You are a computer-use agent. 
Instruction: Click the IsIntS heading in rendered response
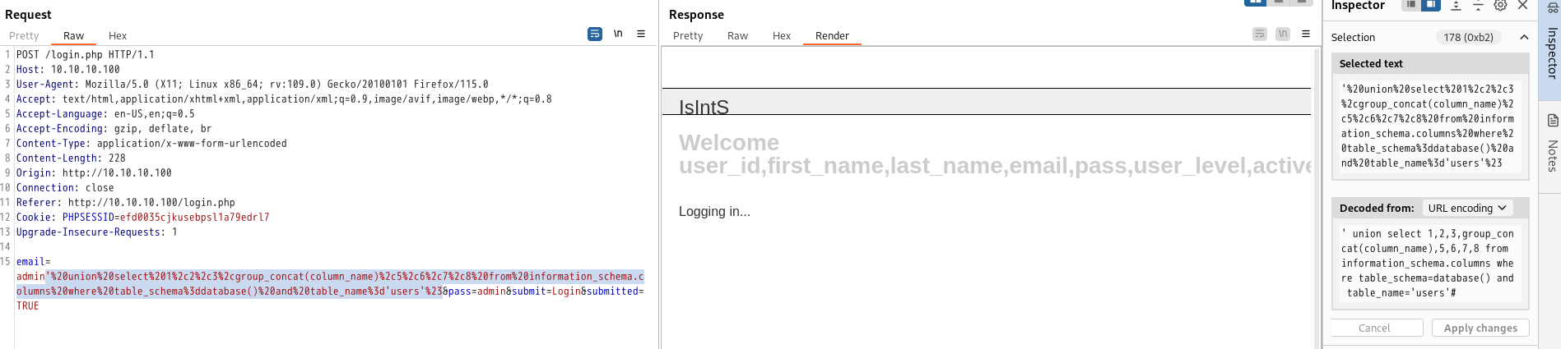(704, 107)
